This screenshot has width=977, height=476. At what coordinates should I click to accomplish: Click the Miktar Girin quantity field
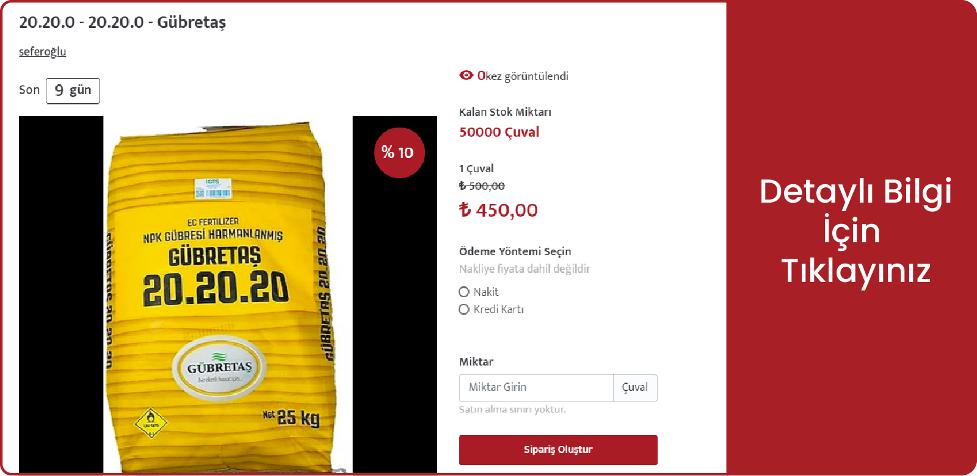pos(536,388)
